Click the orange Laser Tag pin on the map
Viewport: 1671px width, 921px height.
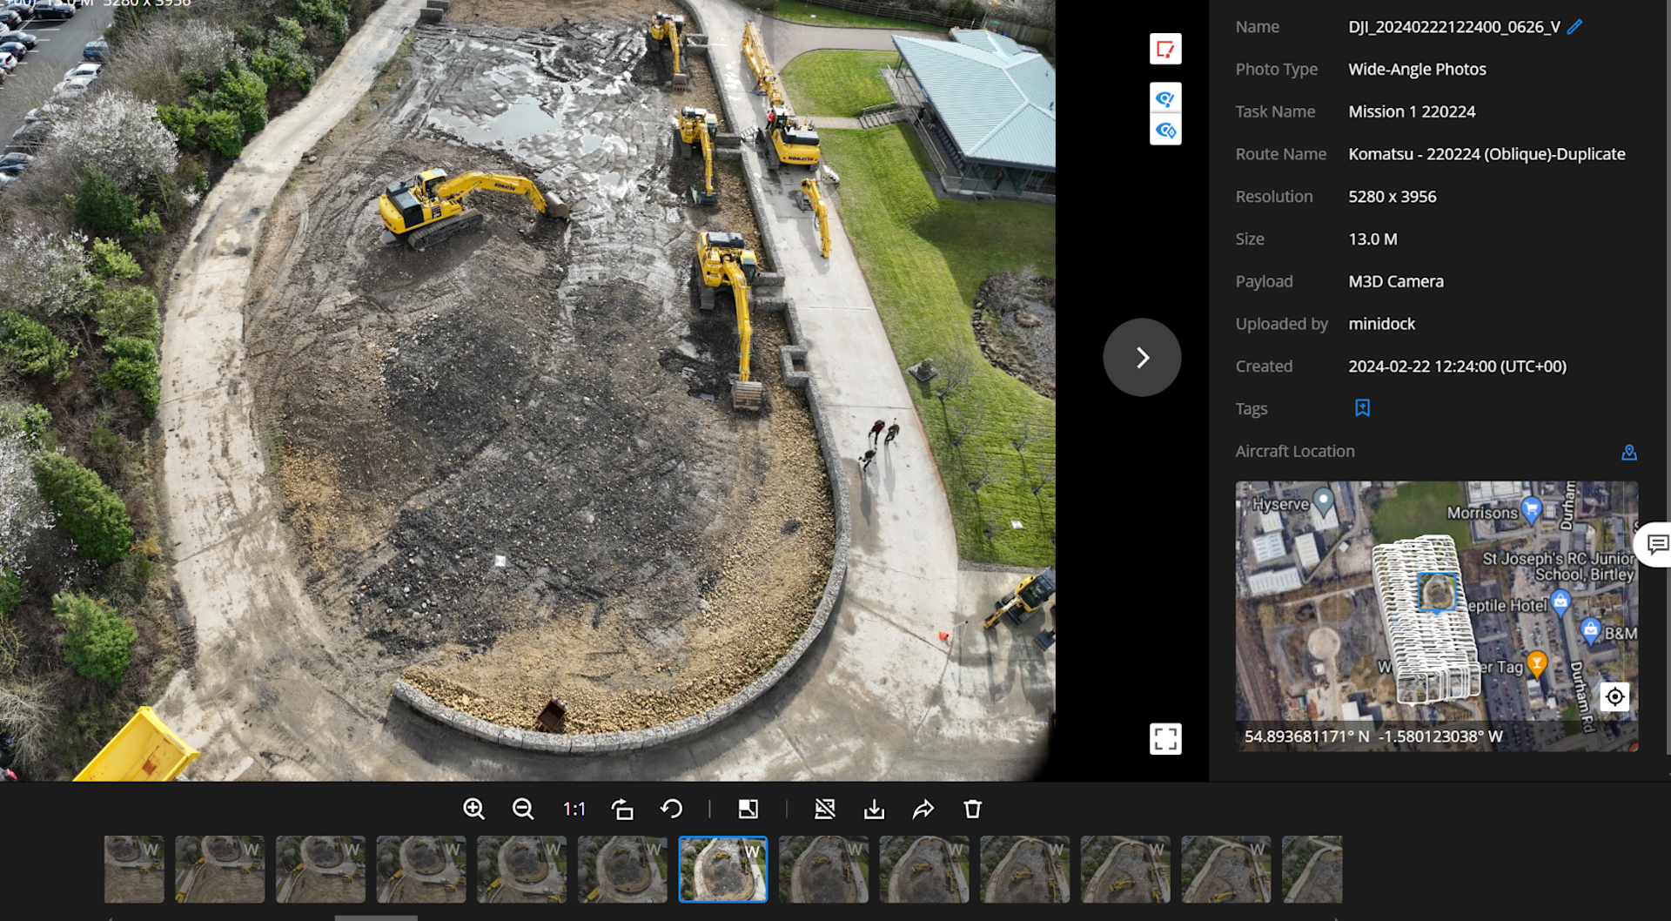(x=1537, y=664)
